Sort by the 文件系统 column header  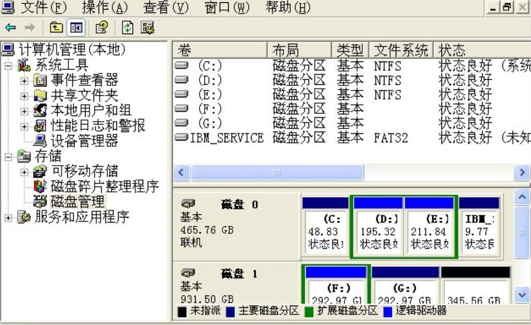[x=401, y=50]
